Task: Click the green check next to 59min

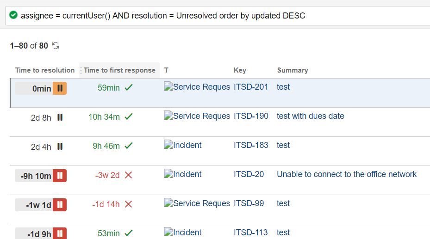Action: (x=128, y=87)
